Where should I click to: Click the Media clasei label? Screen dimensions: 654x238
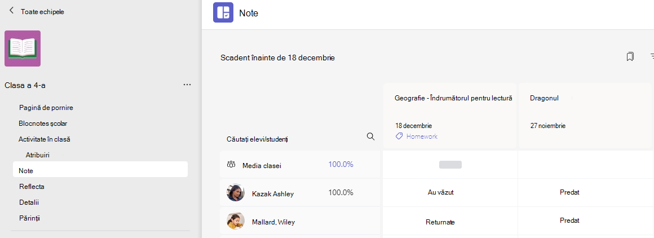pyautogui.click(x=262, y=165)
